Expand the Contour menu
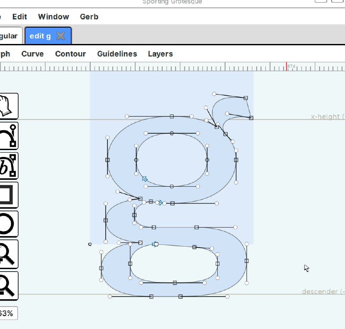 [70, 54]
